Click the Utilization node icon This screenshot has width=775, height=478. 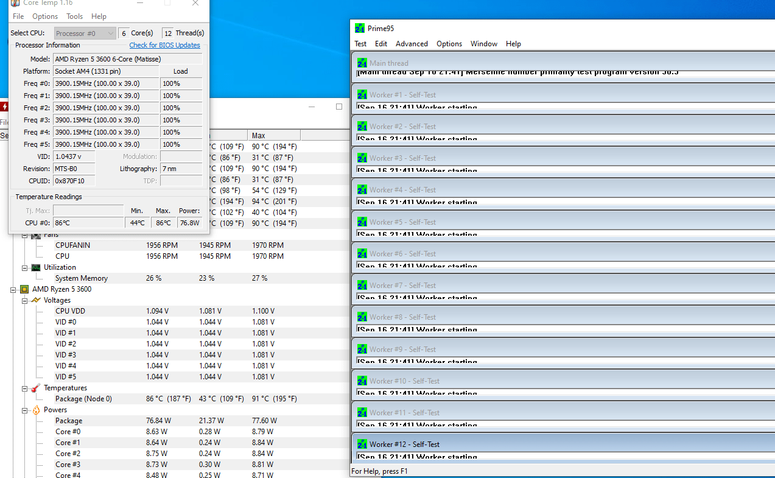(36, 267)
